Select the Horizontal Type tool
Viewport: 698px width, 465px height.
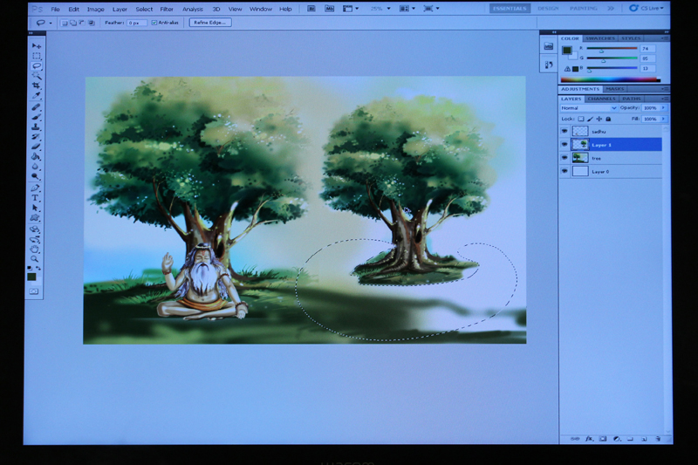(36, 198)
